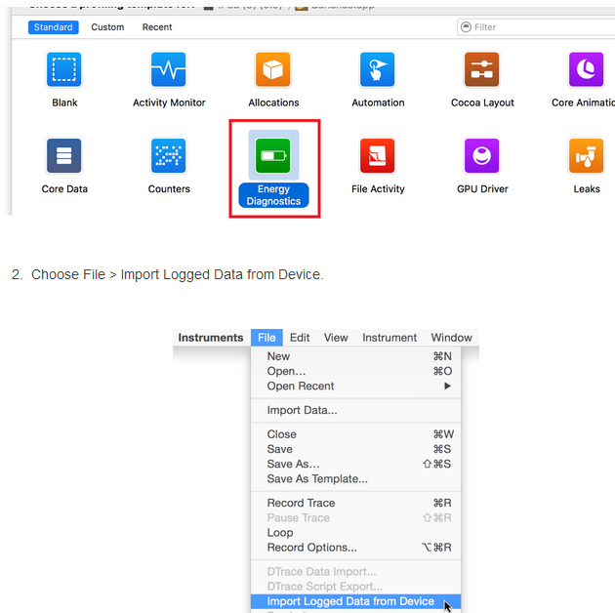
Task: Select the Blank template icon
Action: point(63,69)
